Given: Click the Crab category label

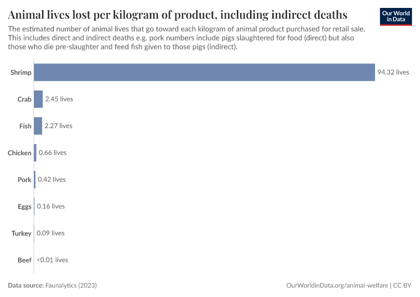Looking at the screenshot, I should tap(24, 99).
